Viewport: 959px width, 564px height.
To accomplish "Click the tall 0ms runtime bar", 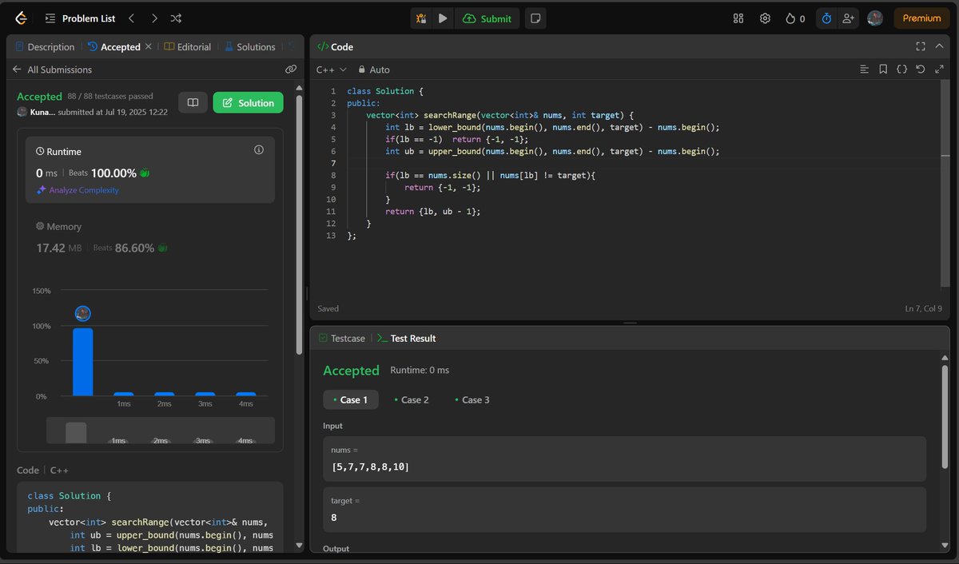I will [83, 362].
